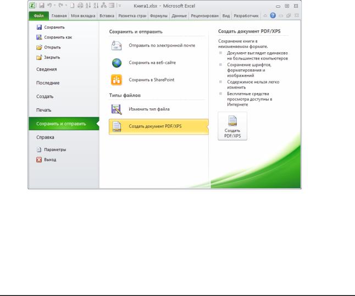
Task: Click the form icon in quick access toolbar
Action: tap(112, 6)
